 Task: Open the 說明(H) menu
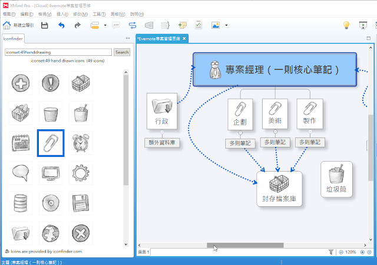[137, 14]
